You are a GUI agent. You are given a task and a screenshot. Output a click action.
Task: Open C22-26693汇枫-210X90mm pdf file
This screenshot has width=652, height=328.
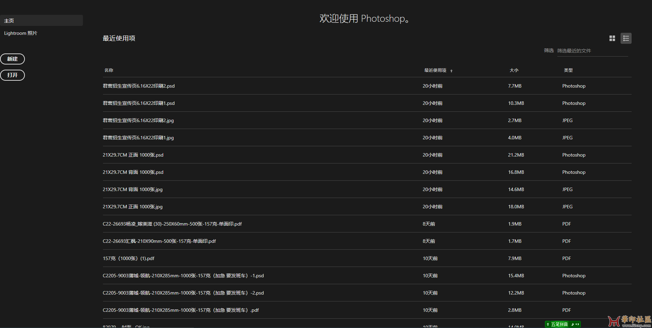coord(159,241)
